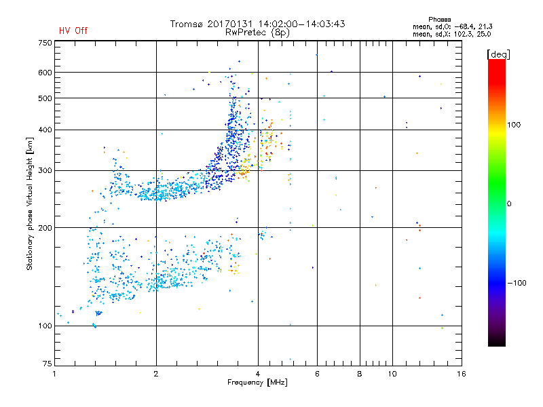Screen dimensions: 543x407
Task: Click the 'Frequency [MHz]' axis label
Action: click(x=257, y=383)
